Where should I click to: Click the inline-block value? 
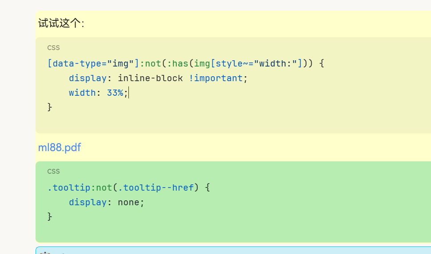click(x=150, y=78)
